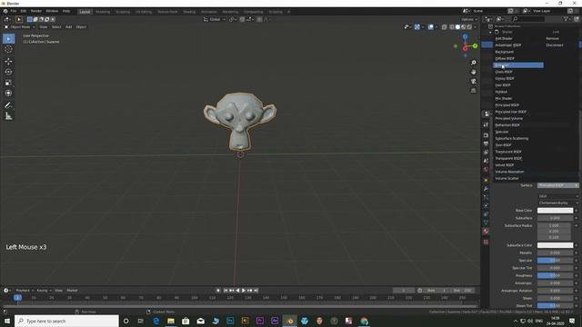Click the viewport zoom icon
Image resolution: width=582 pixels, height=327 pixels.
(474, 63)
